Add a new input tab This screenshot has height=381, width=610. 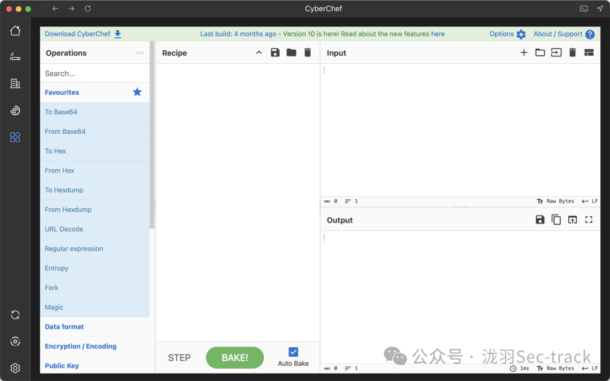coord(524,52)
